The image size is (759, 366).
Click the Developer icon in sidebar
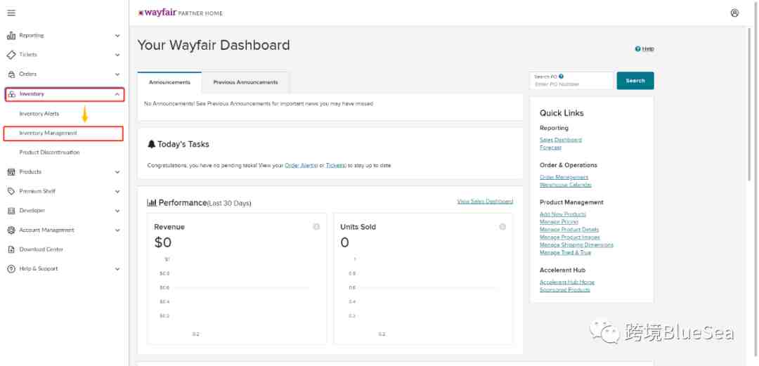(x=11, y=211)
